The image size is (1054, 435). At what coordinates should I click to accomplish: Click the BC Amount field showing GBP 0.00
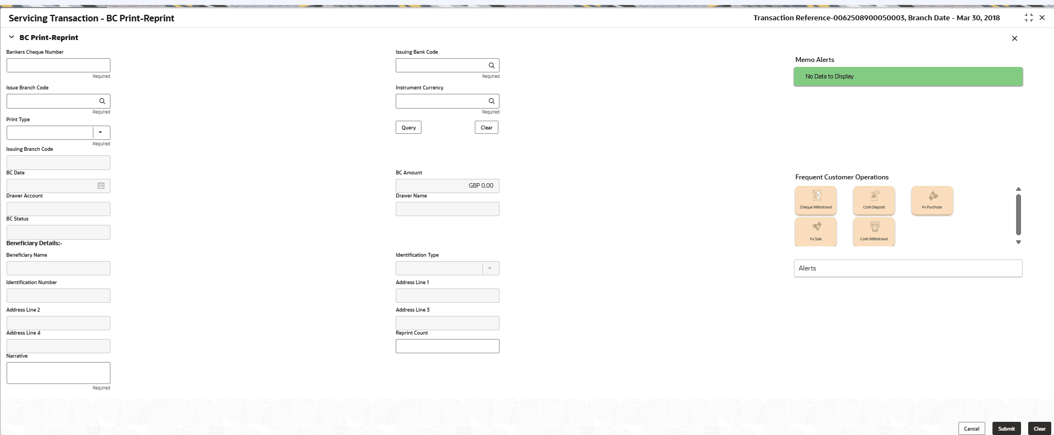(x=447, y=186)
